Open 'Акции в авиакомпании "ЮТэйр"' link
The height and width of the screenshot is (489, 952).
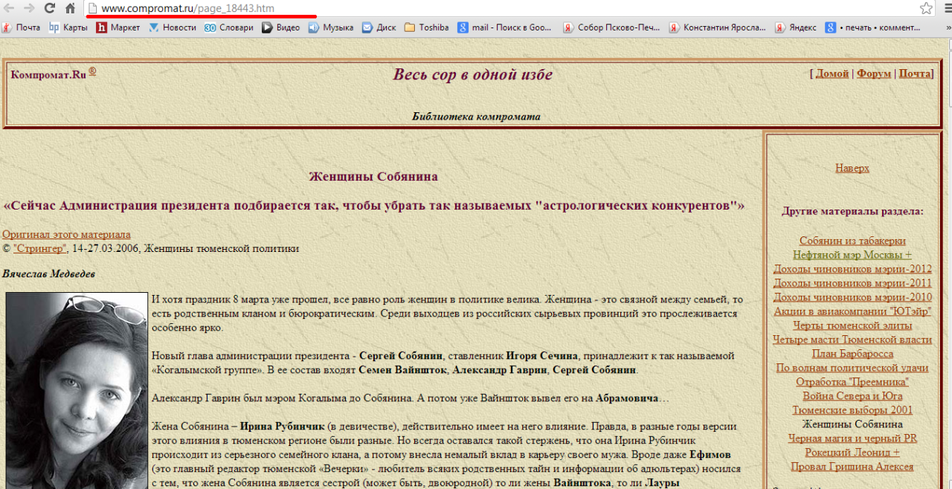pyautogui.click(x=852, y=311)
